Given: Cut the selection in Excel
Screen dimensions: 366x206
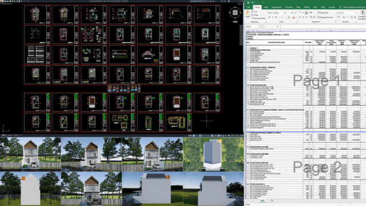Looking at the screenshot, I should click(254, 11).
